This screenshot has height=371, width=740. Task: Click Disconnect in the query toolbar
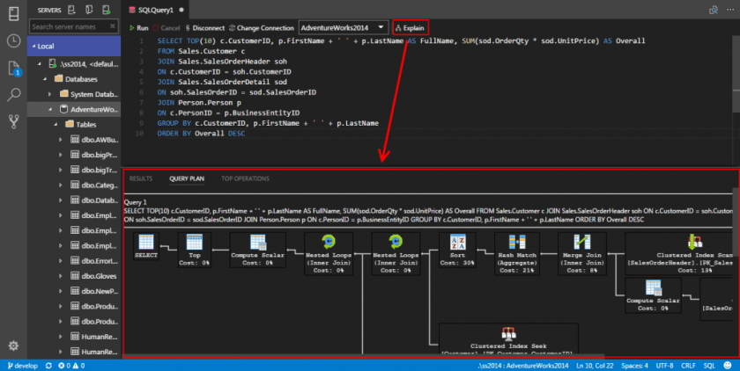pos(204,28)
